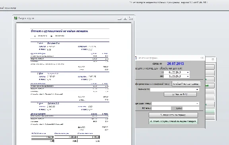Click button 1 общий чек за период

186,84
